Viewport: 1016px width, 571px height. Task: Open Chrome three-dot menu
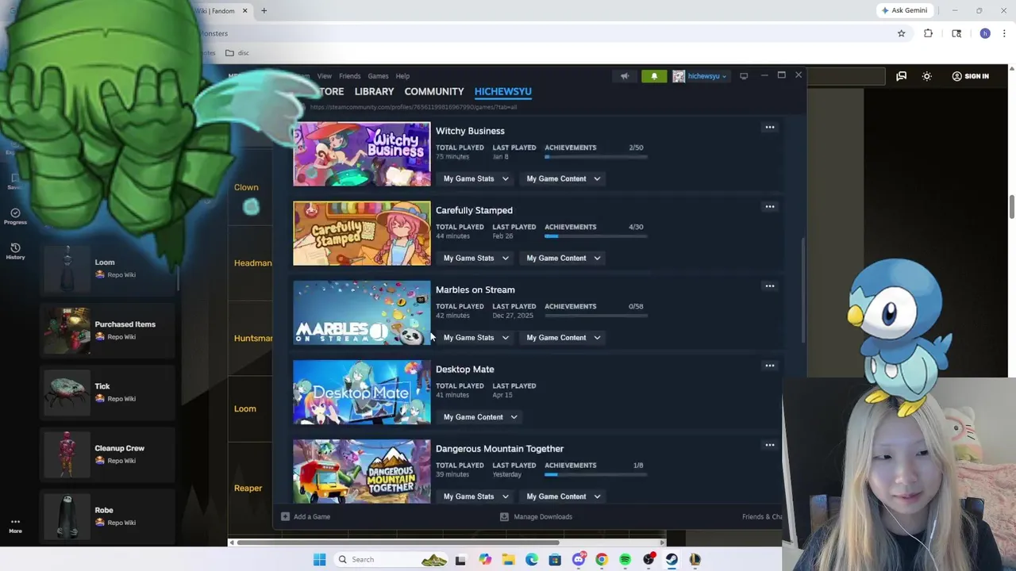tap(1004, 33)
